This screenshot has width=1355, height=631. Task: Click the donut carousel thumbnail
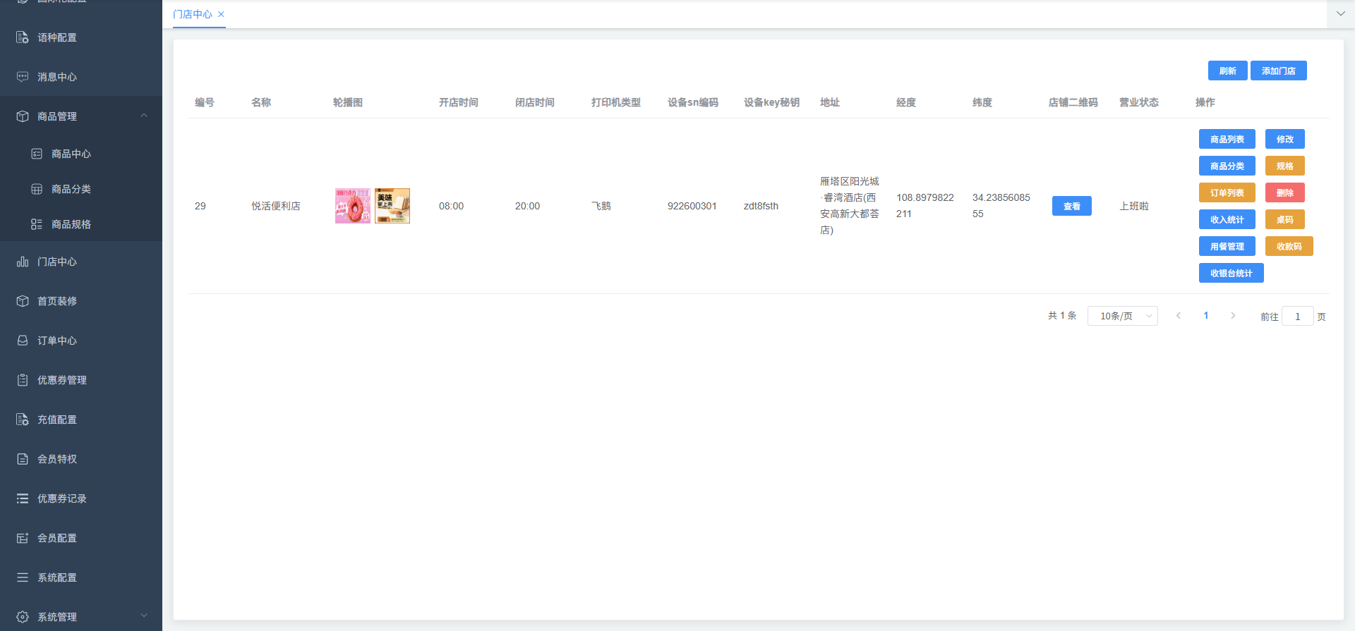coord(352,206)
